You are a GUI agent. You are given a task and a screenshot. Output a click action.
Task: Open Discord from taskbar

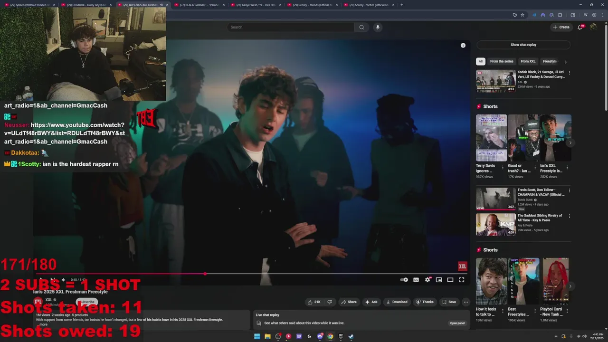[x=320, y=336]
